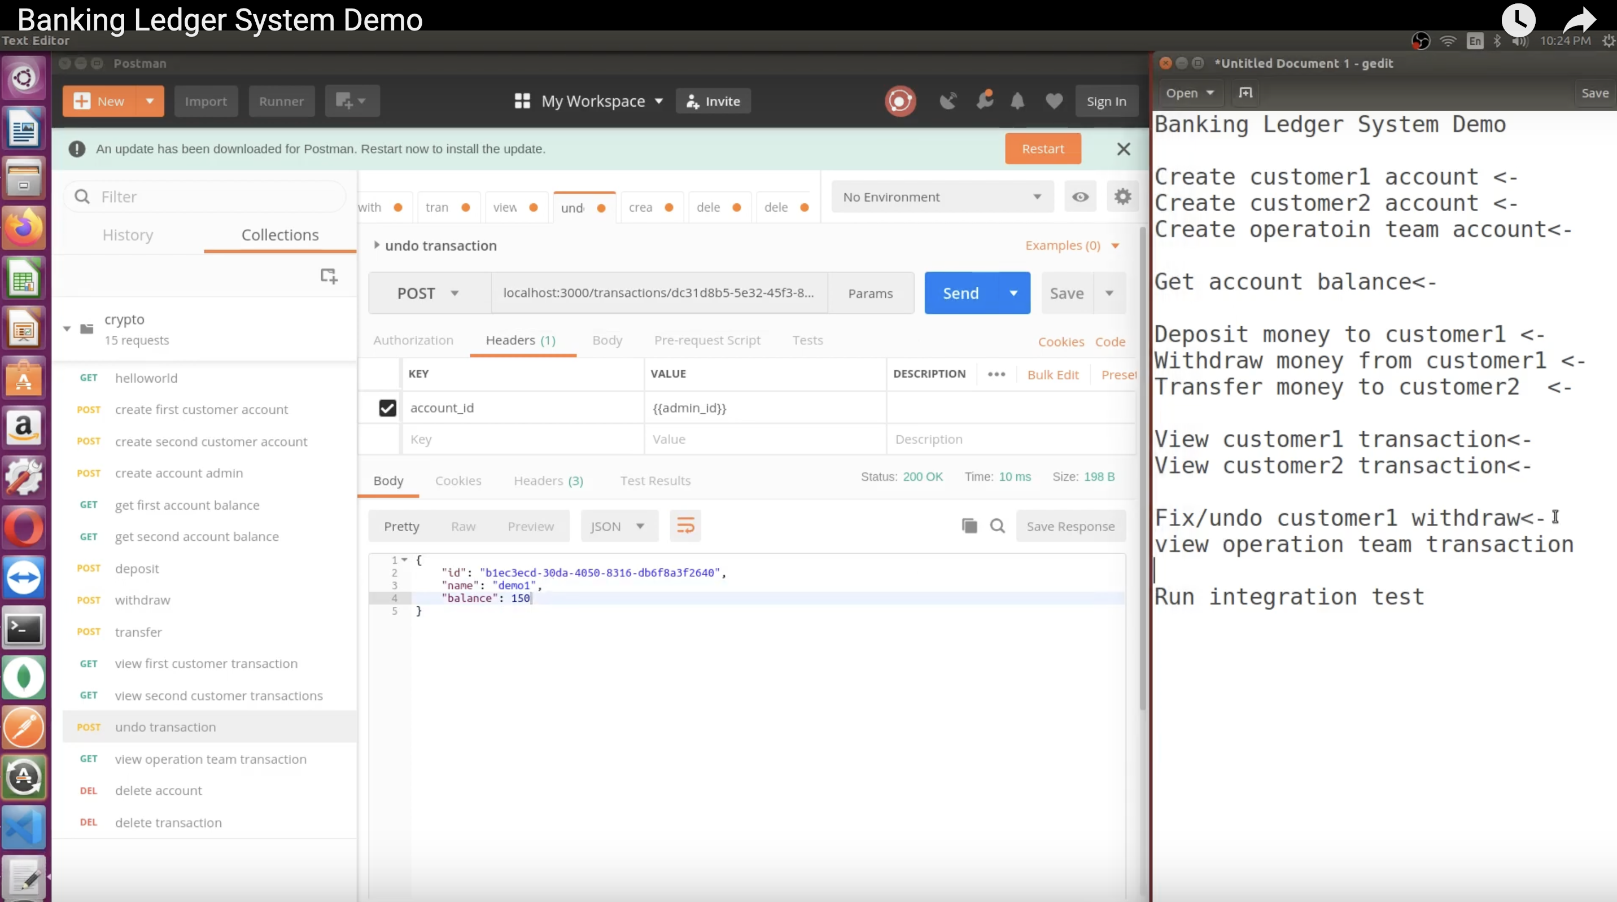Click the new collection icon
The image size is (1617, 902).
click(x=329, y=275)
